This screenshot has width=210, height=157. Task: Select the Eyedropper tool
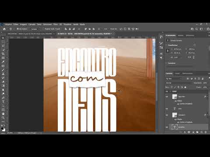coord(3,62)
